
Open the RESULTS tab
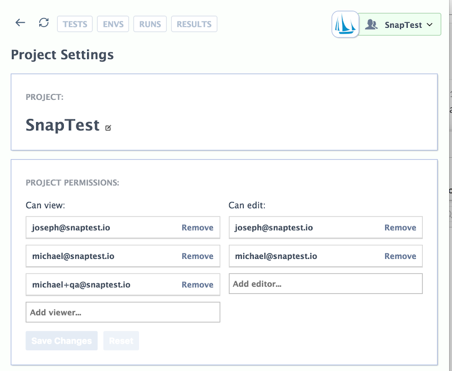pos(194,24)
